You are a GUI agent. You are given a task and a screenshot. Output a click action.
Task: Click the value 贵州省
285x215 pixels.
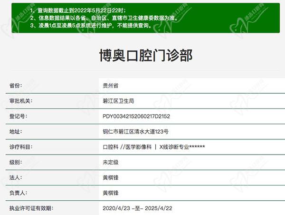pyautogui.click(x=111, y=85)
